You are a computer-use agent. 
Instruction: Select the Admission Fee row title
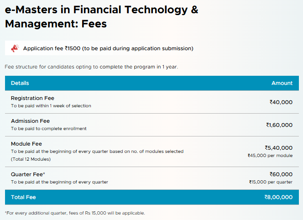tap(30, 121)
